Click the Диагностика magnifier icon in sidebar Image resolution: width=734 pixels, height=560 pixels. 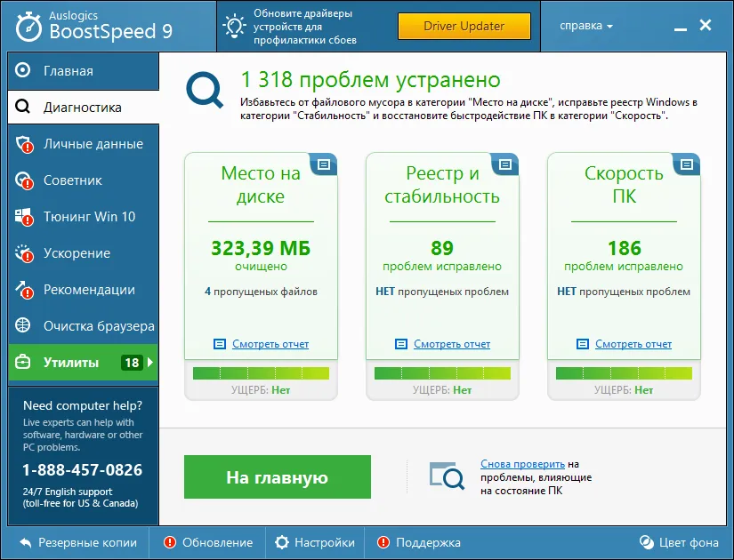[22, 107]
